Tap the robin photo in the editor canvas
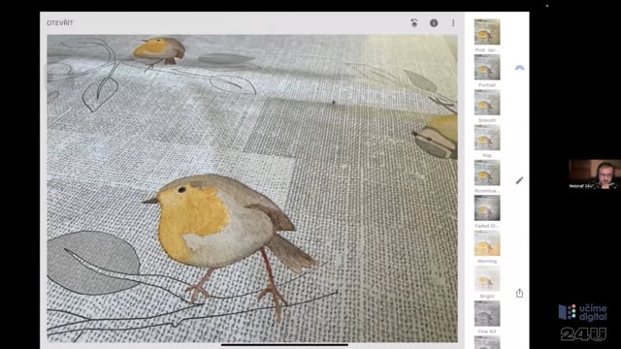Viewport: 621px width, 349px height. 252,188
